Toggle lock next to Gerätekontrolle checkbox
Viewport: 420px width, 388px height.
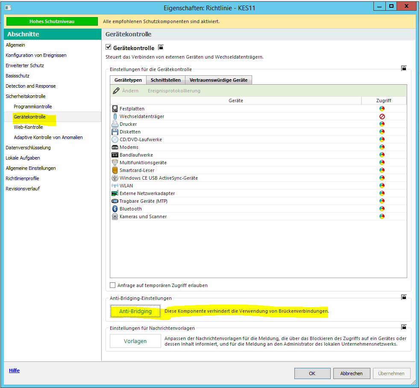tap(161, 47)
